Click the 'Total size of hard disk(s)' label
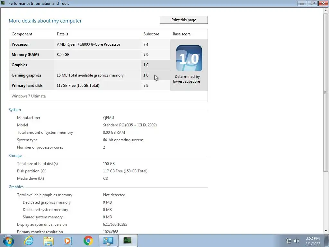Viewport: 329px width, 247px height. click(x=37, y=164)
